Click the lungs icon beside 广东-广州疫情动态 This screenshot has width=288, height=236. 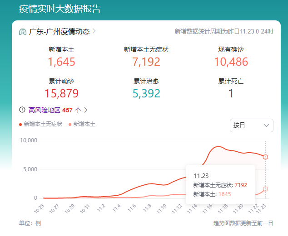[23, 32]
